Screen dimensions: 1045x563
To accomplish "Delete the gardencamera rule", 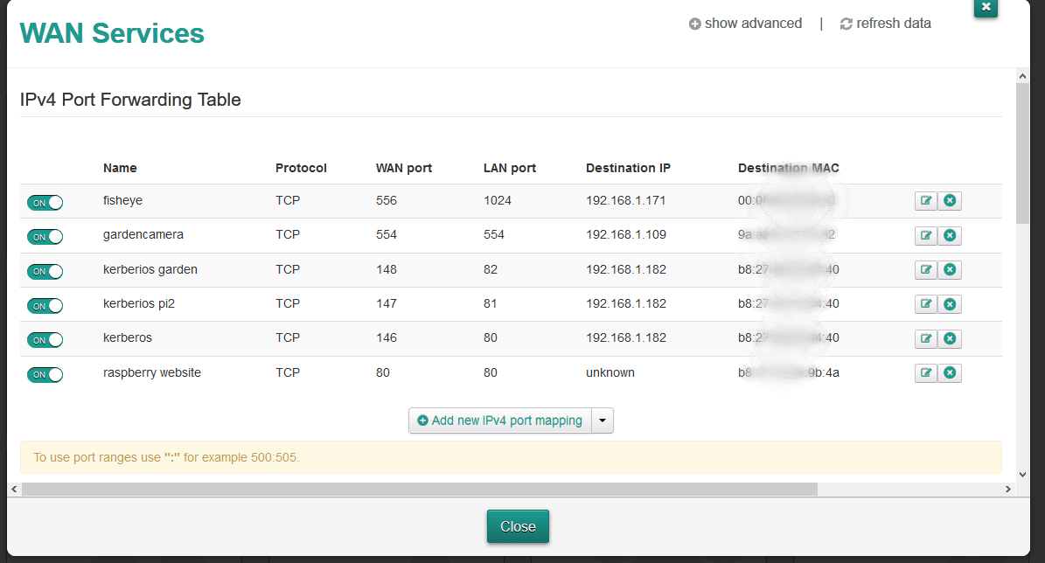I will [950, 234].
